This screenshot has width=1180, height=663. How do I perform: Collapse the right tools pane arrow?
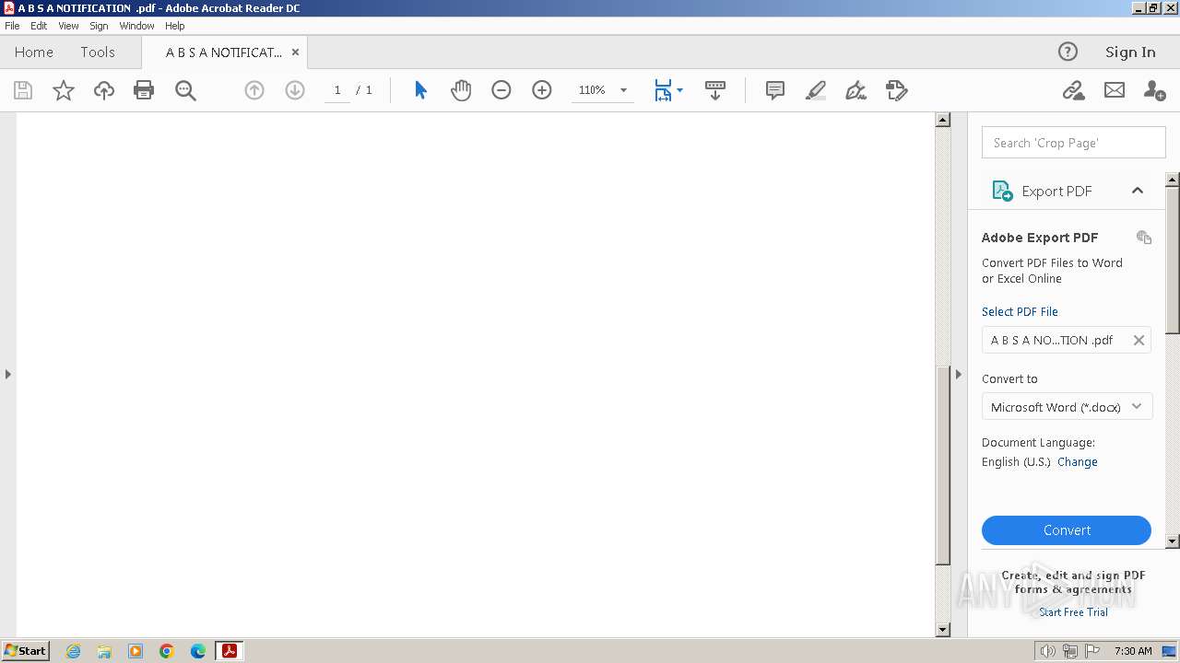click(x=958, y=374)
